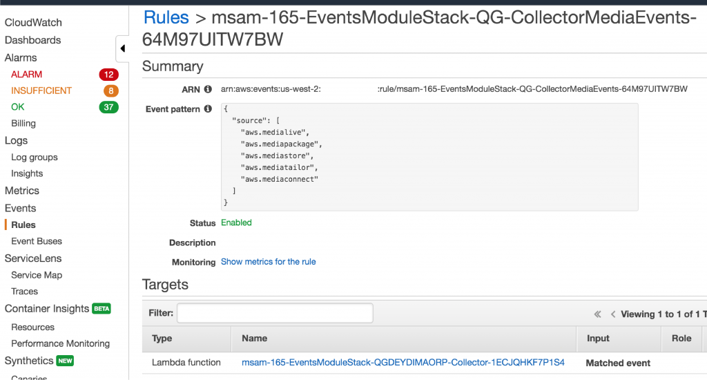Click the NEW badge by Synthetics

[x=65, y=361]
